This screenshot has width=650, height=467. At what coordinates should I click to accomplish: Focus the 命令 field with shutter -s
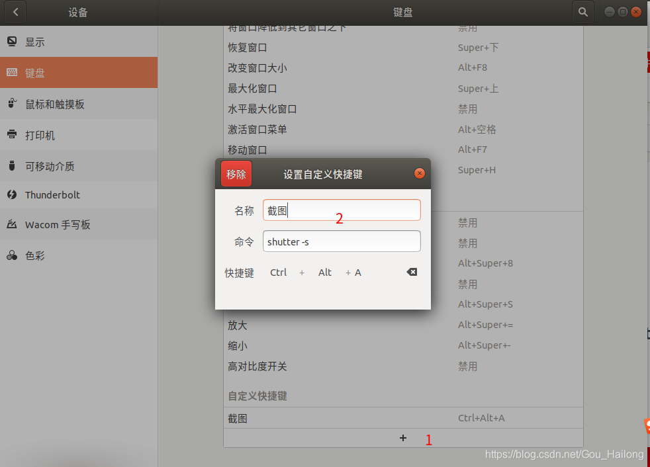point(342,241)
